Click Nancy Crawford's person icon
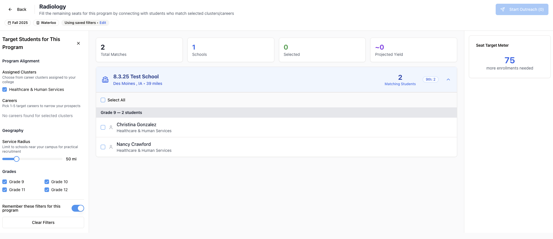Viewport: 553px width, 239px height. point(111,147)
